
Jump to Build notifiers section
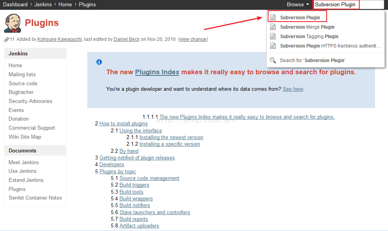(134, 205)
